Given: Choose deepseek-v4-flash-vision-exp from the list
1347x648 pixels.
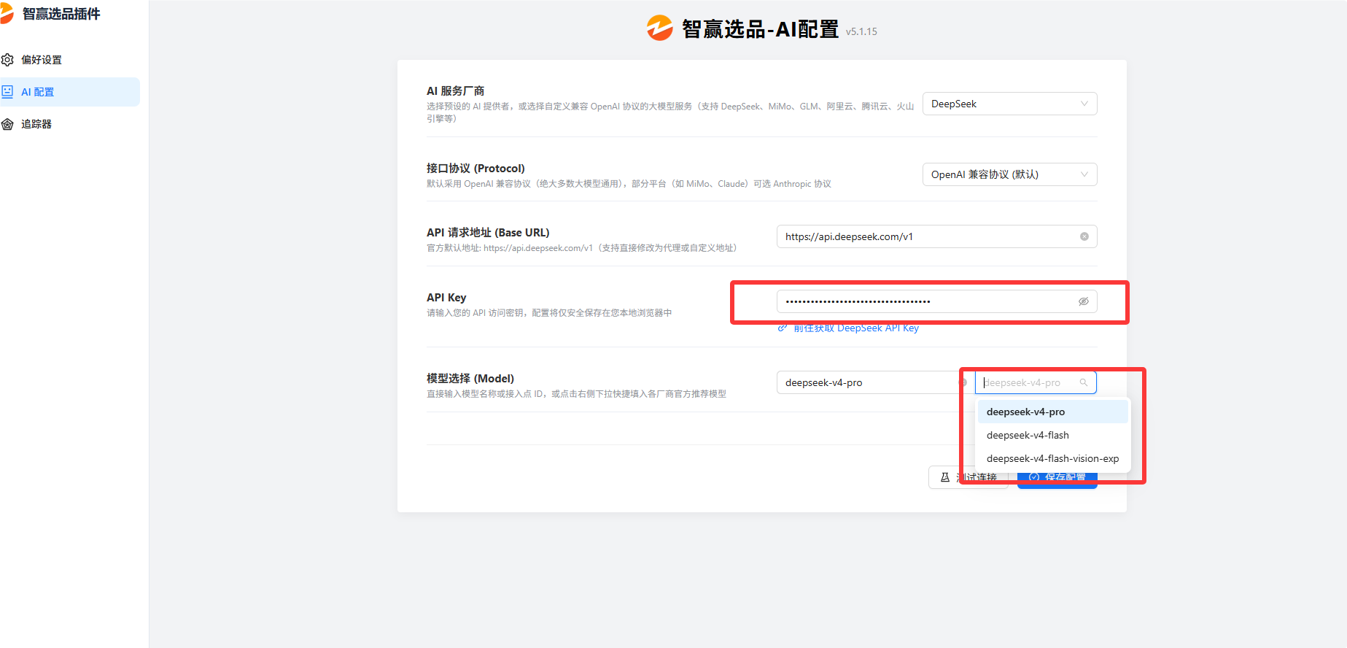Looking at the screenshot, I should coord(1052,458).
